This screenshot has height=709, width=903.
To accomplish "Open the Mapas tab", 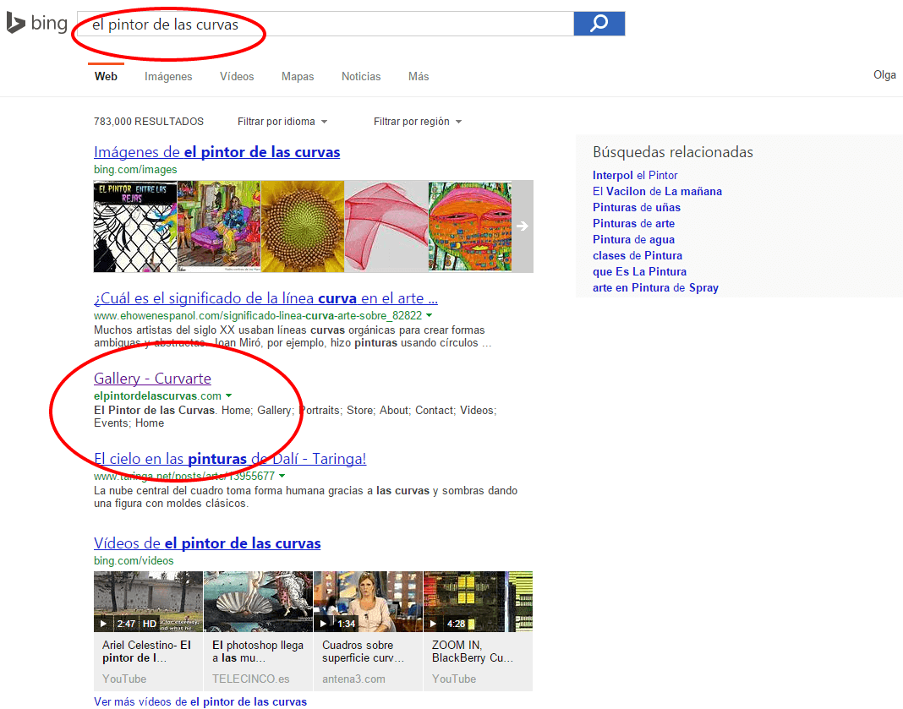I will pos(298,77).
